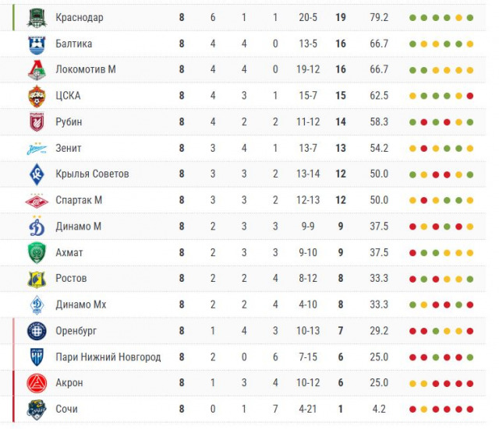The image size is (499, 429).
Task: Click Krasnodar's 19 points value
Action: [341, 17]
